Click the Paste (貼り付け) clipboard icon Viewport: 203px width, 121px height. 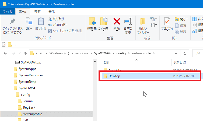[x=41, y=22]
